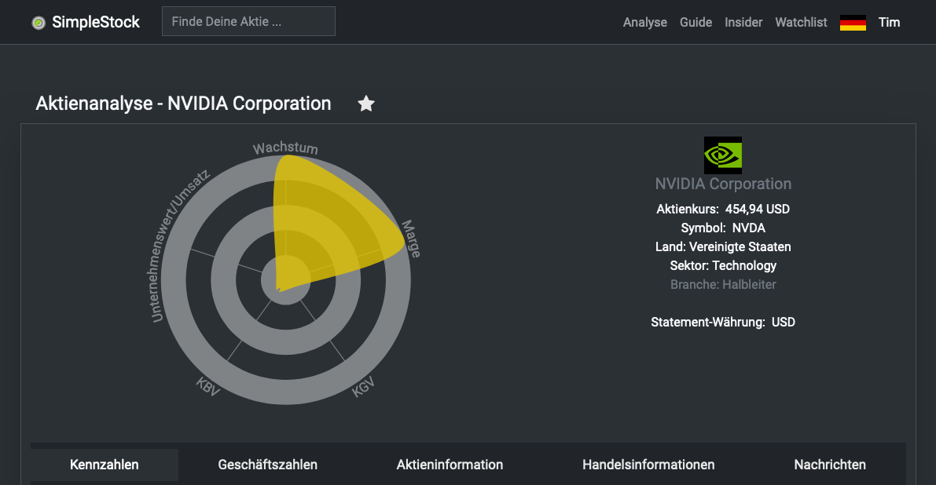Click the 'Aktienanalyse - NVIDIA Corporation' heading
Image resolution: width=936 pixels, height=485 pixels.
[183, 103]
